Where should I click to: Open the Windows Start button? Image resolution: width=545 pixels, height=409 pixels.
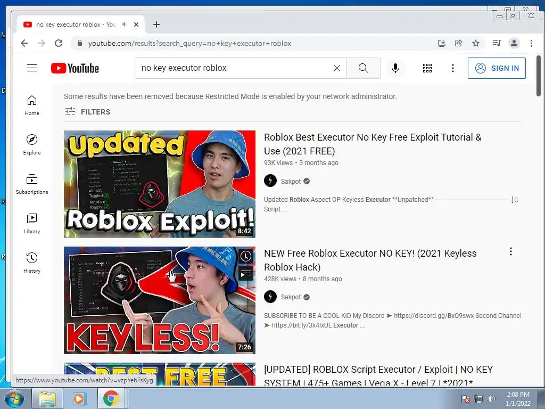click(14, 399)
